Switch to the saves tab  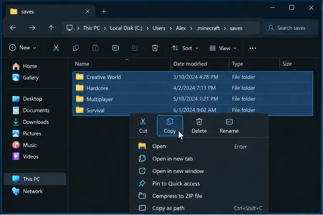coord(51,11)
